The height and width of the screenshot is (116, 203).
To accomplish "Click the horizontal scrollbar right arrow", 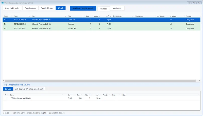I will click(x=199, y=81).
